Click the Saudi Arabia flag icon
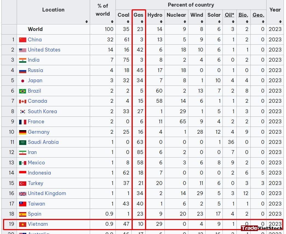286x234 pixels. click(x=23, y=142)
